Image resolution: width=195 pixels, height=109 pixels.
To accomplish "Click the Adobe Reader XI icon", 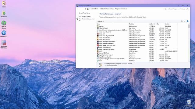I will pyautogui.click(x=98, y=45).
